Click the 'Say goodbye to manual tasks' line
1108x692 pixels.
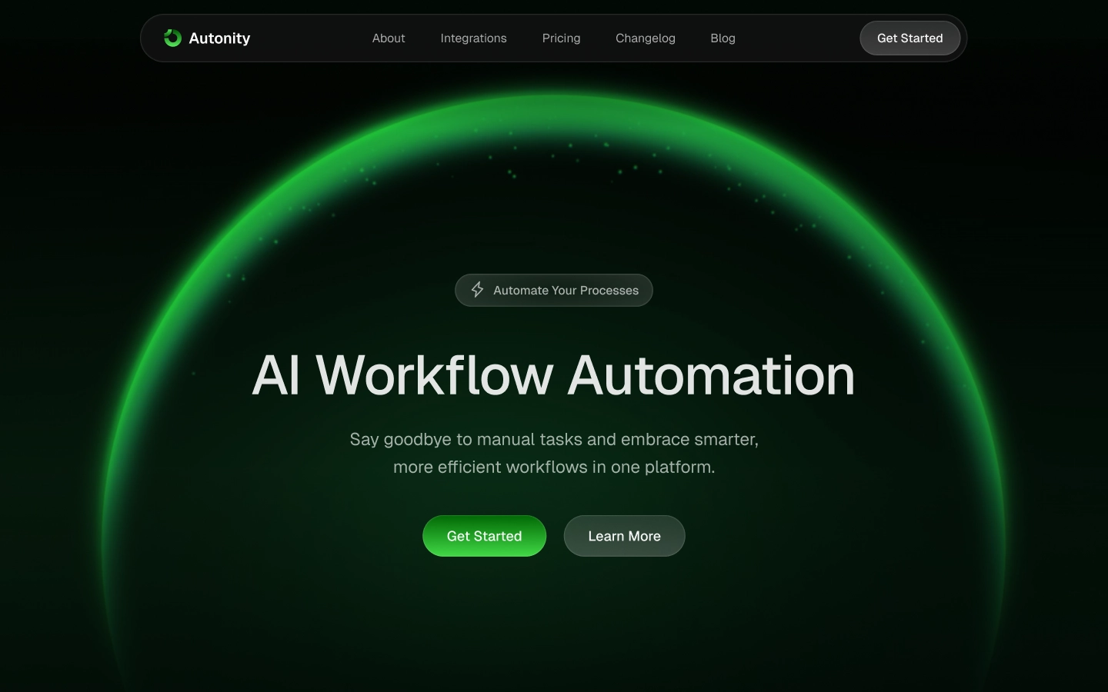click(x=554, y=439)
